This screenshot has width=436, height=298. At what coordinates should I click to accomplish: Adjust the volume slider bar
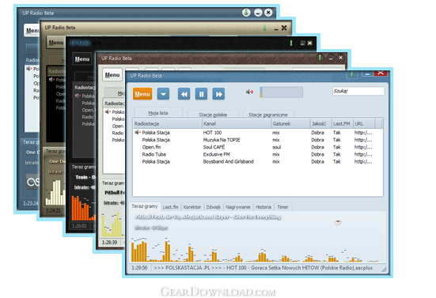tap(281, 92)
